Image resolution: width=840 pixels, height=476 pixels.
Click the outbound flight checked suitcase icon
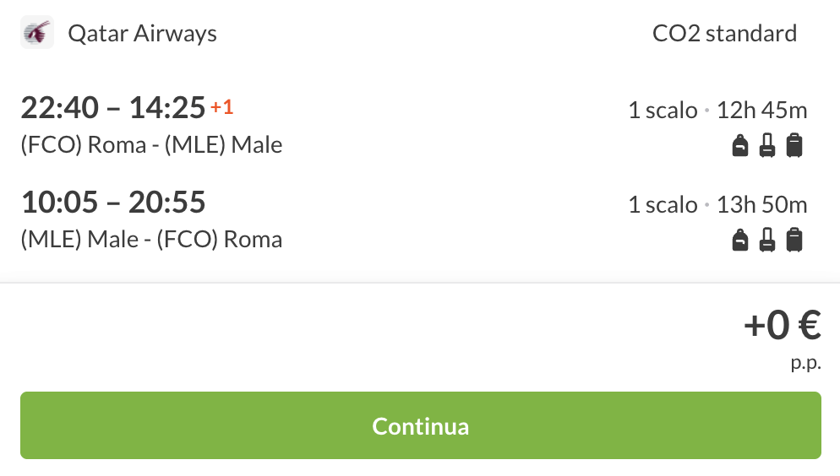click(794, 146)
